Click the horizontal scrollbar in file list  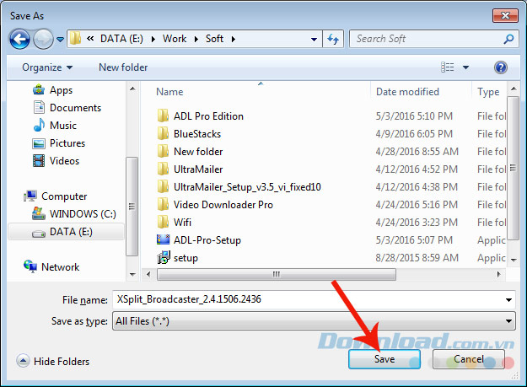click(x=277, y=274)
